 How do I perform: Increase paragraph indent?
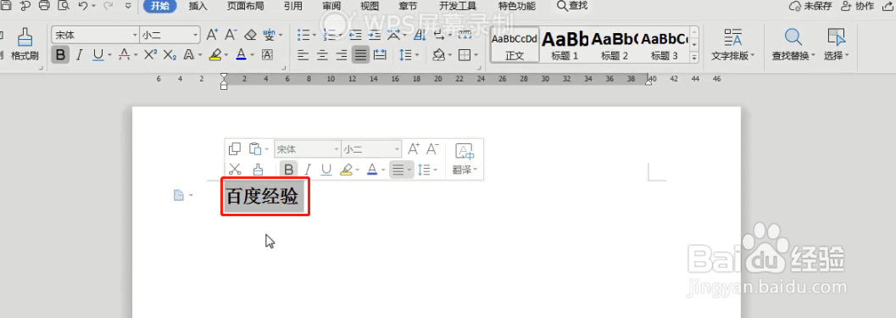pos(375,35)
